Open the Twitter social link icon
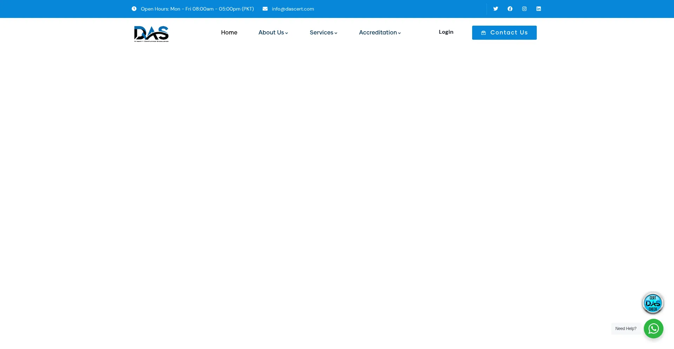The image size is (674, 349). coord(496,9)
